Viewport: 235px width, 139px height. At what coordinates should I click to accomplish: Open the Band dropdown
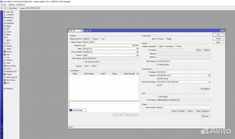tap(137, 49)
